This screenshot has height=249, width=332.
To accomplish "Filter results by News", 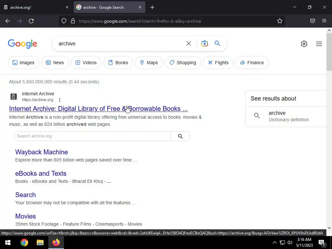I will [x=55, y=63].
